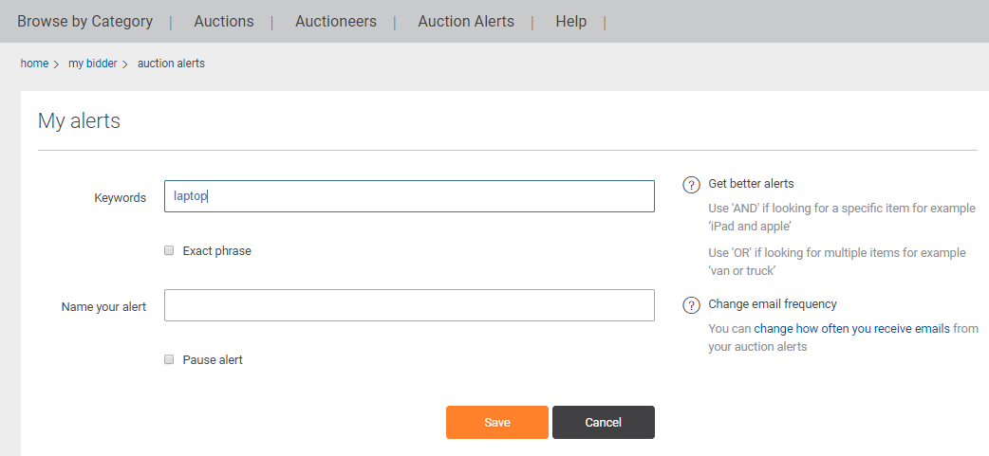
Task: Go to the Auctions menu item
Action: pyautogui.click(x=224, y=22)
